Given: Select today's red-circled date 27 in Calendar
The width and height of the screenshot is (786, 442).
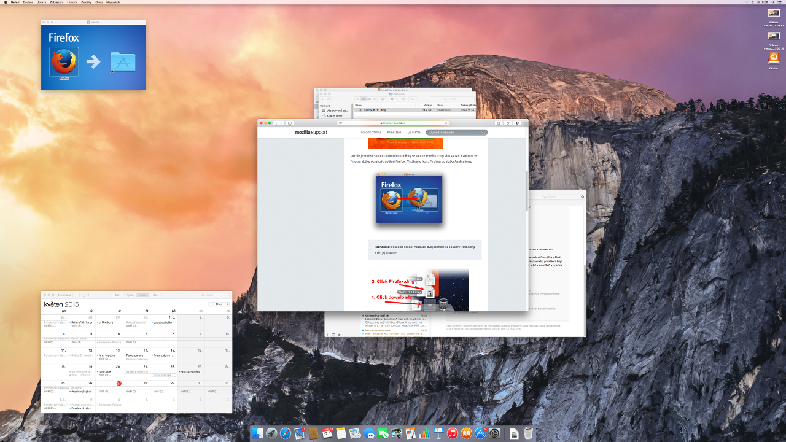Looking at the screenshot, I should click(119, 383).
